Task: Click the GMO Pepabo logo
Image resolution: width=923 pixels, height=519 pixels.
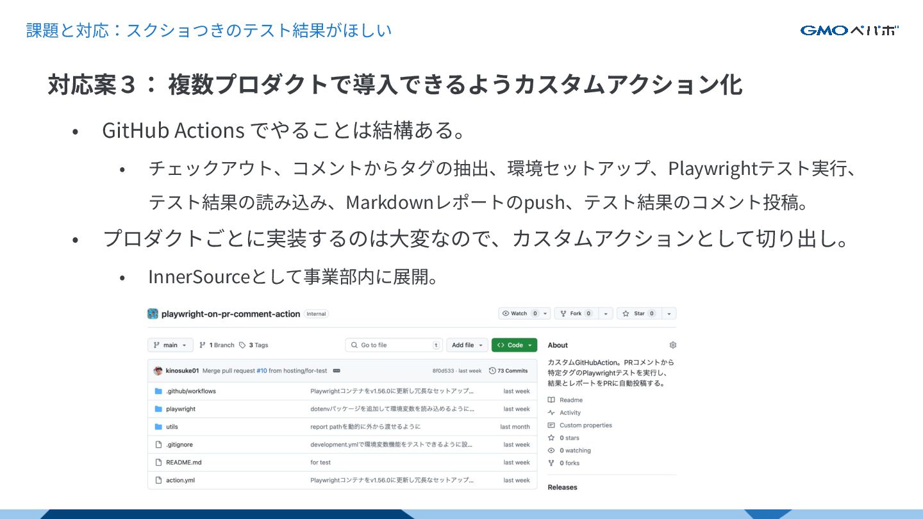Action: click(x=850, y=30)
